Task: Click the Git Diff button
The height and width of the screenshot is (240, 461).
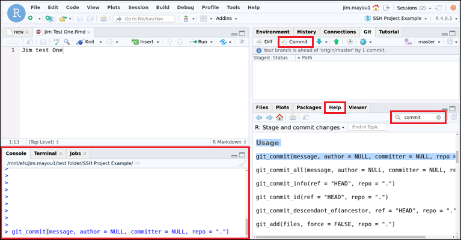Action: pos(264,41)
